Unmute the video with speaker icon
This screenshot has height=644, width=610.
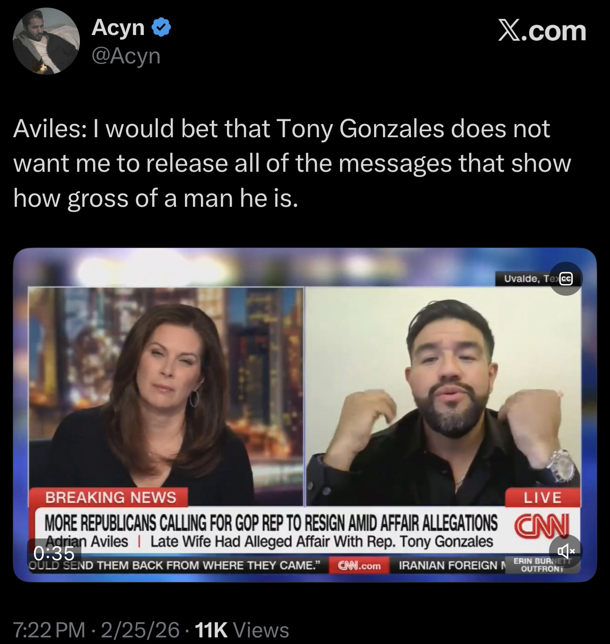click(x=566, y=551)
